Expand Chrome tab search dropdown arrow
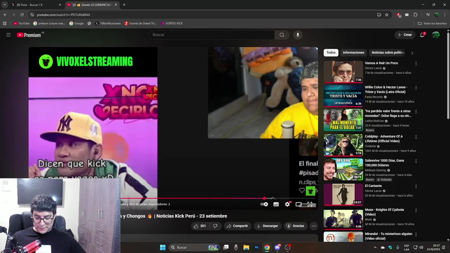 pyautogui.click(x=5, y=5)
